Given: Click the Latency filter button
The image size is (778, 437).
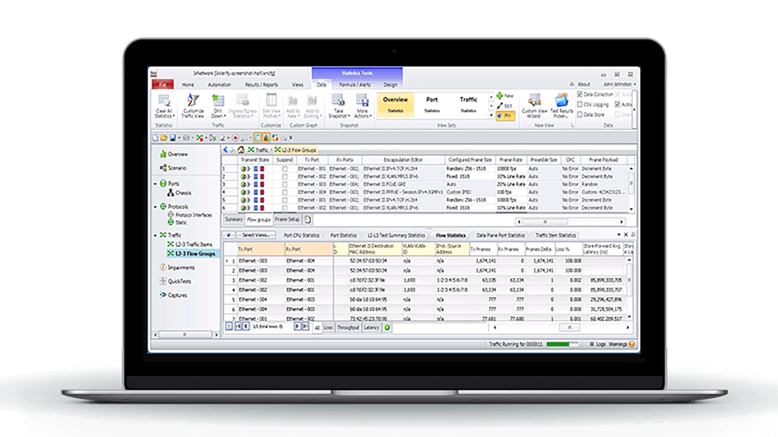Looking at the screenshot, I should 371,328.
